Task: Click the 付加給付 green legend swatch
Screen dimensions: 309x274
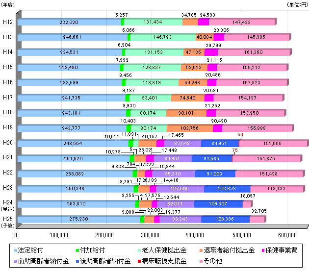Action: click(x=77, y=250)
